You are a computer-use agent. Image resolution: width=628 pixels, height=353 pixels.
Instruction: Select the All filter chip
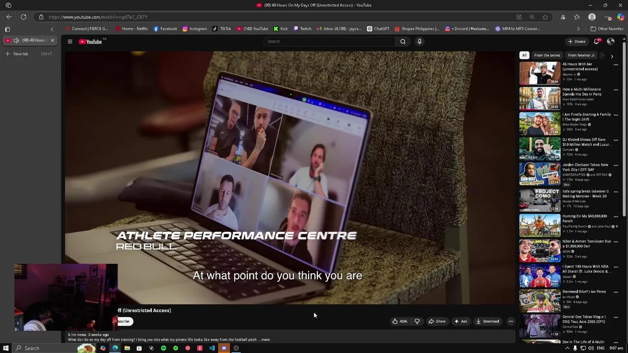pos(524,55)
